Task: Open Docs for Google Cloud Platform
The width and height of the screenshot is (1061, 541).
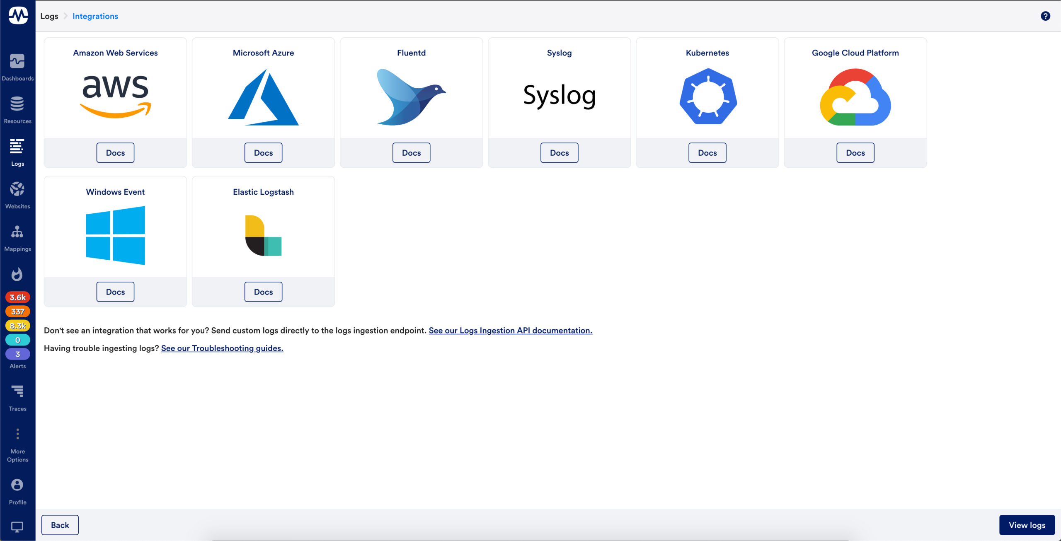Action: [855, 153]
